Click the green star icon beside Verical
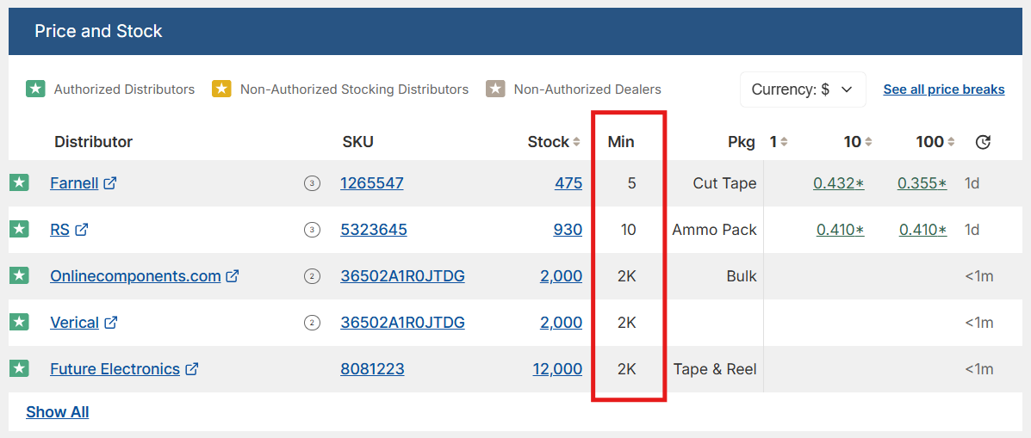Screen dimensions: 1031x438 (x=19, y=323)
